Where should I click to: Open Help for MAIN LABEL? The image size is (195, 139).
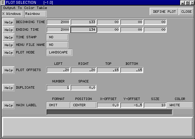(9, 106)
